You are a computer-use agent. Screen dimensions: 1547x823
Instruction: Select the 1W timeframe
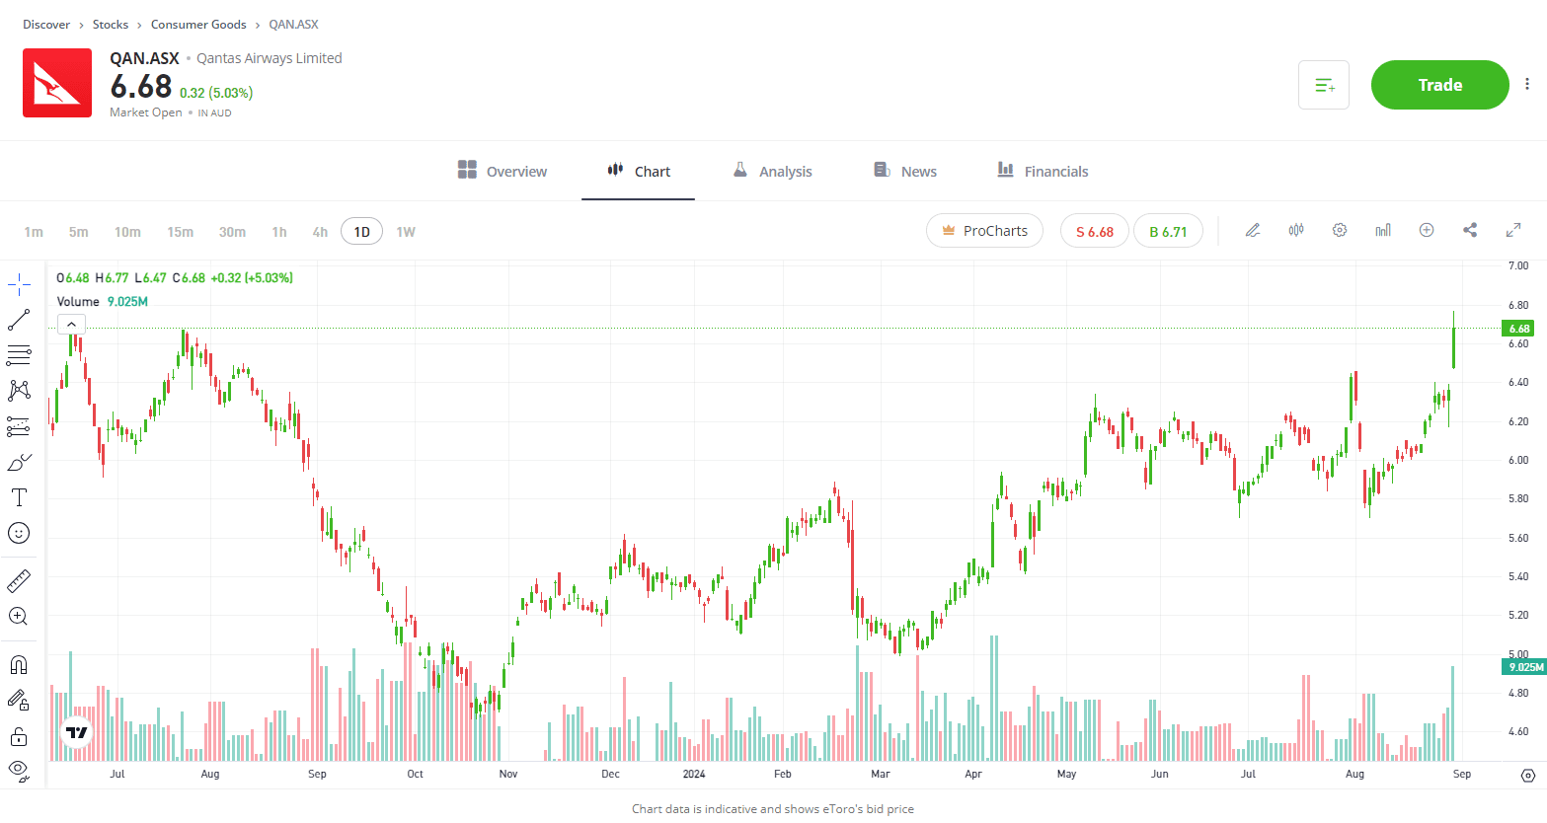pos(406,232)
